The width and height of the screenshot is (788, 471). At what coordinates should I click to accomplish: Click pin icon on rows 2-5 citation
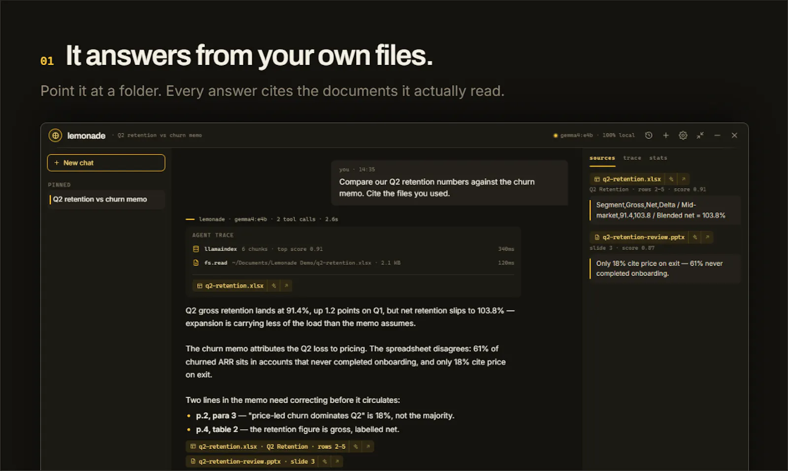356,446
